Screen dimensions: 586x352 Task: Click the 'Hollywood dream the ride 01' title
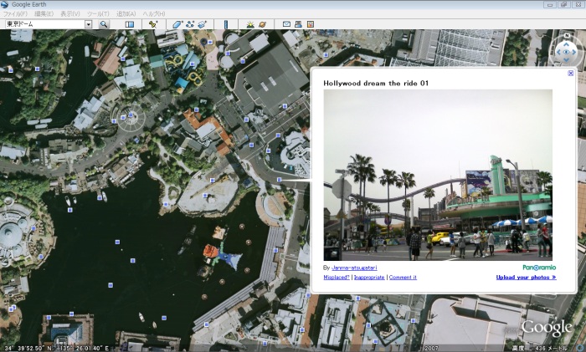[x=376, y=84]
